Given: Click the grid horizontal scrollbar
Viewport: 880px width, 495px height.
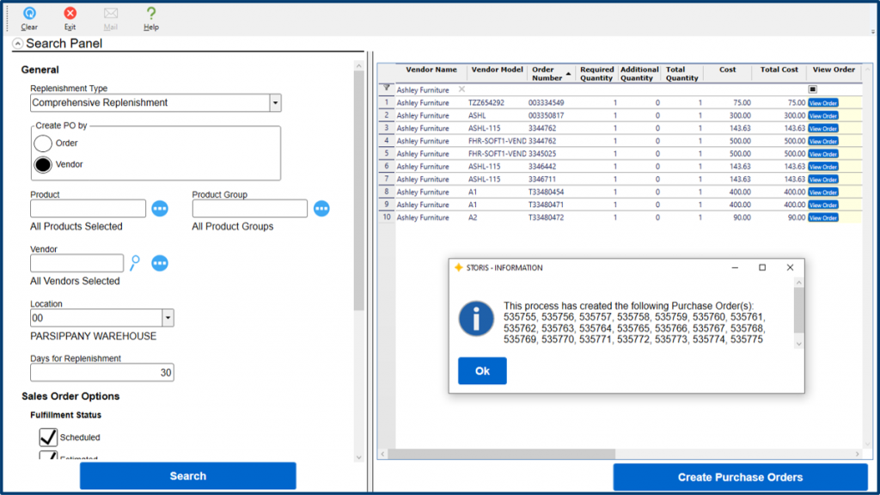Looking at the screenshot, I should pyautogui.click(x=501, y=454).
